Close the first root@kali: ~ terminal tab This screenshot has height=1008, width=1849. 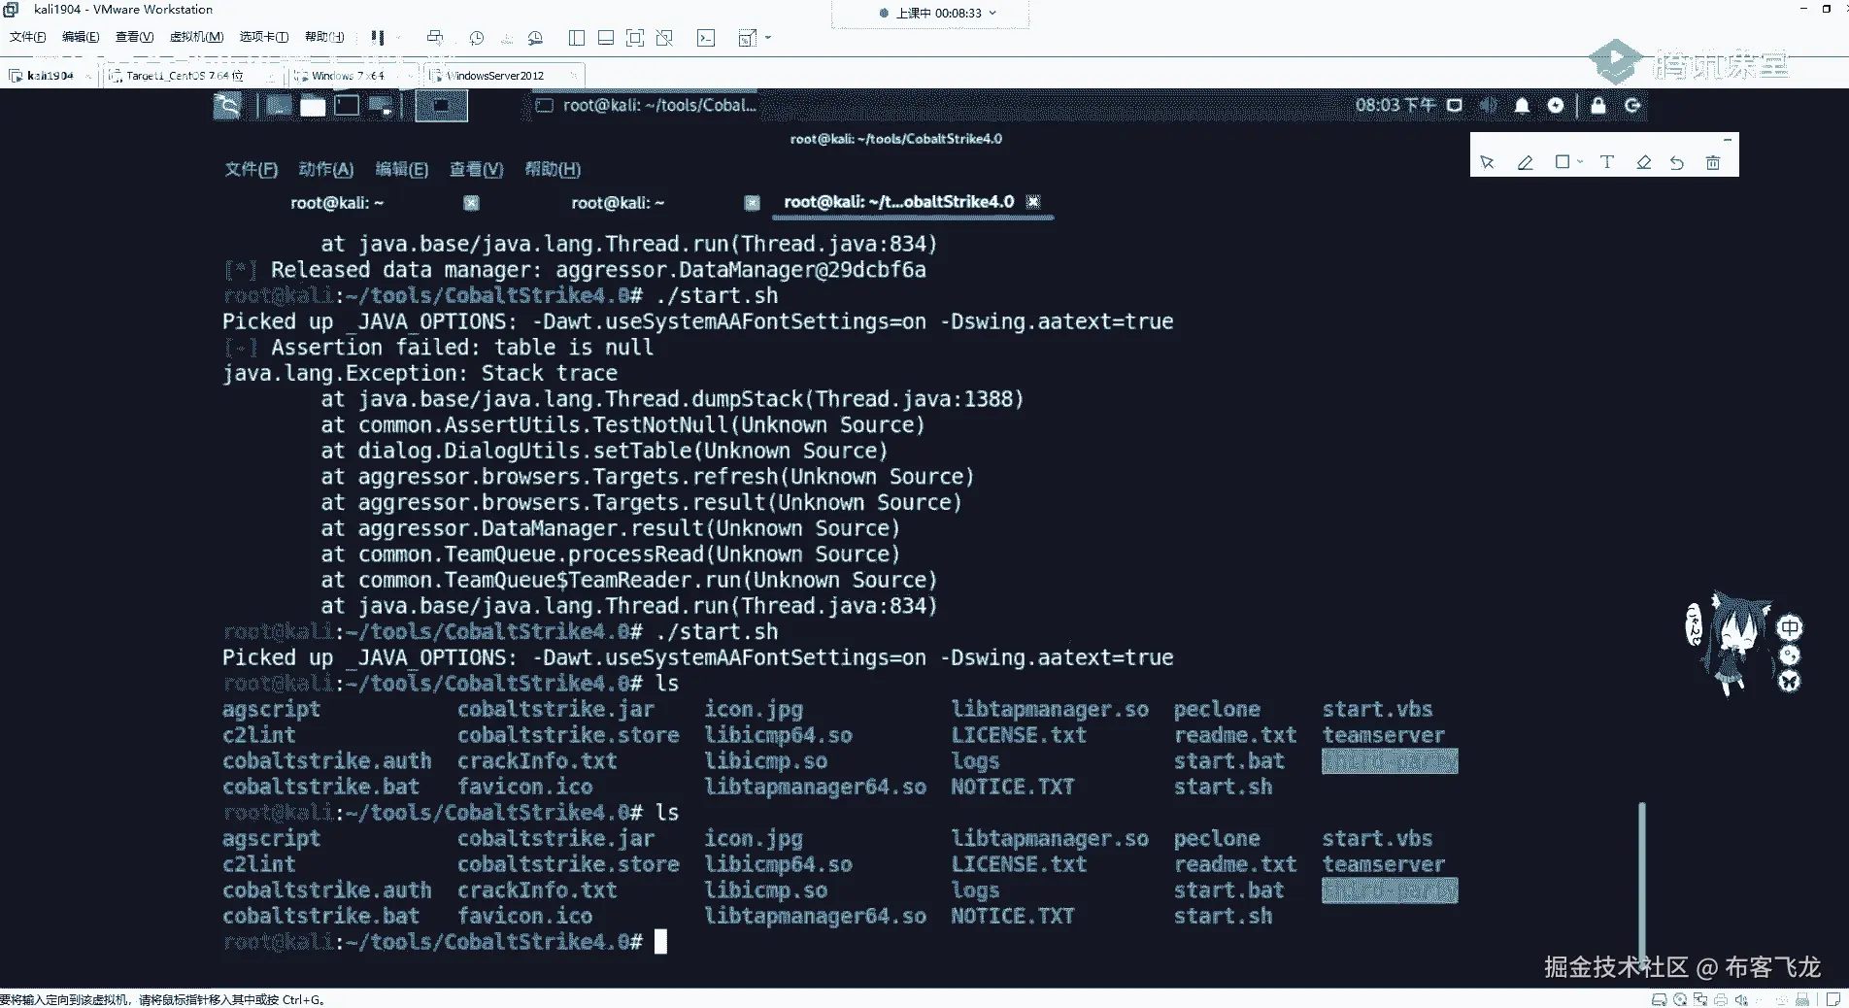(x=471, y=203)
